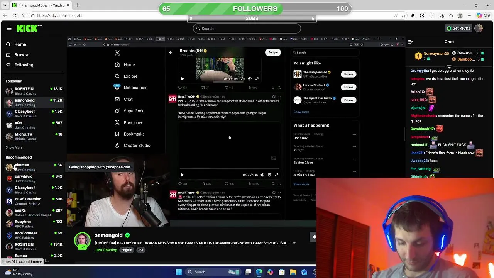494x278 pixels.
Task: Seek the 1:46 video progress bar
Action: pos(230,169)
